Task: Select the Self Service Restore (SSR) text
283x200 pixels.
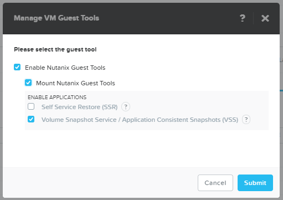Action: 80,107
